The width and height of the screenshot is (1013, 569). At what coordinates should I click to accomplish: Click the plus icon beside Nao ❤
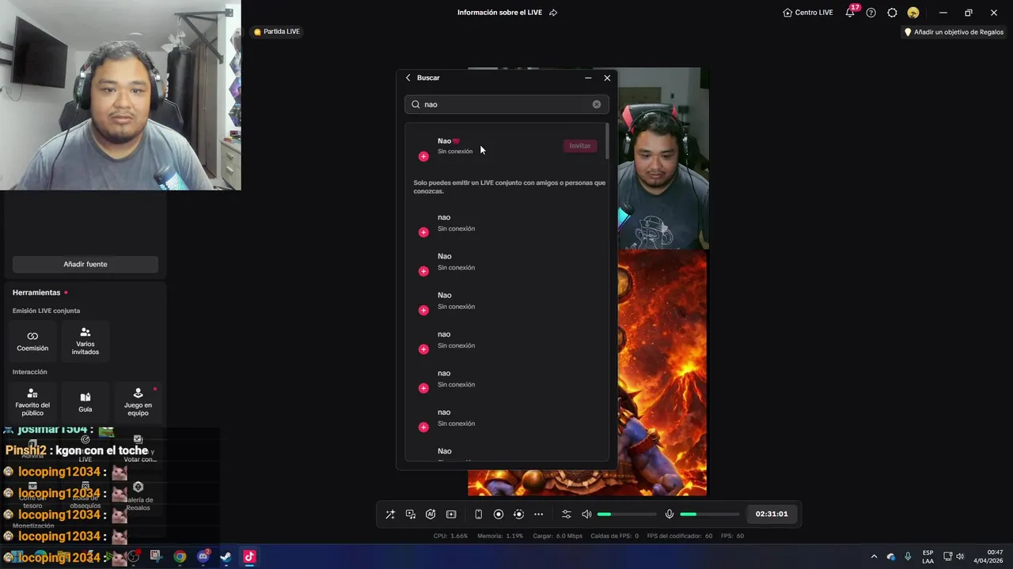click(423, 156)
